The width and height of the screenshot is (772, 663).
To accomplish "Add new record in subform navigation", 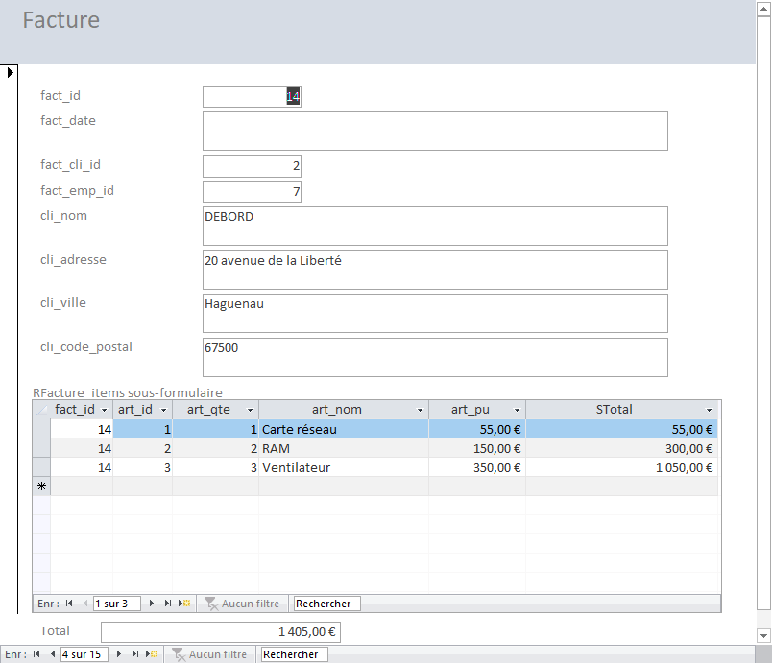I will [184, 604].
